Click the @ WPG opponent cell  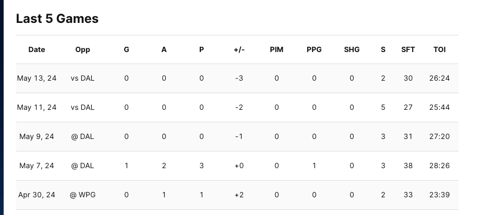click(x=82, y=195)
